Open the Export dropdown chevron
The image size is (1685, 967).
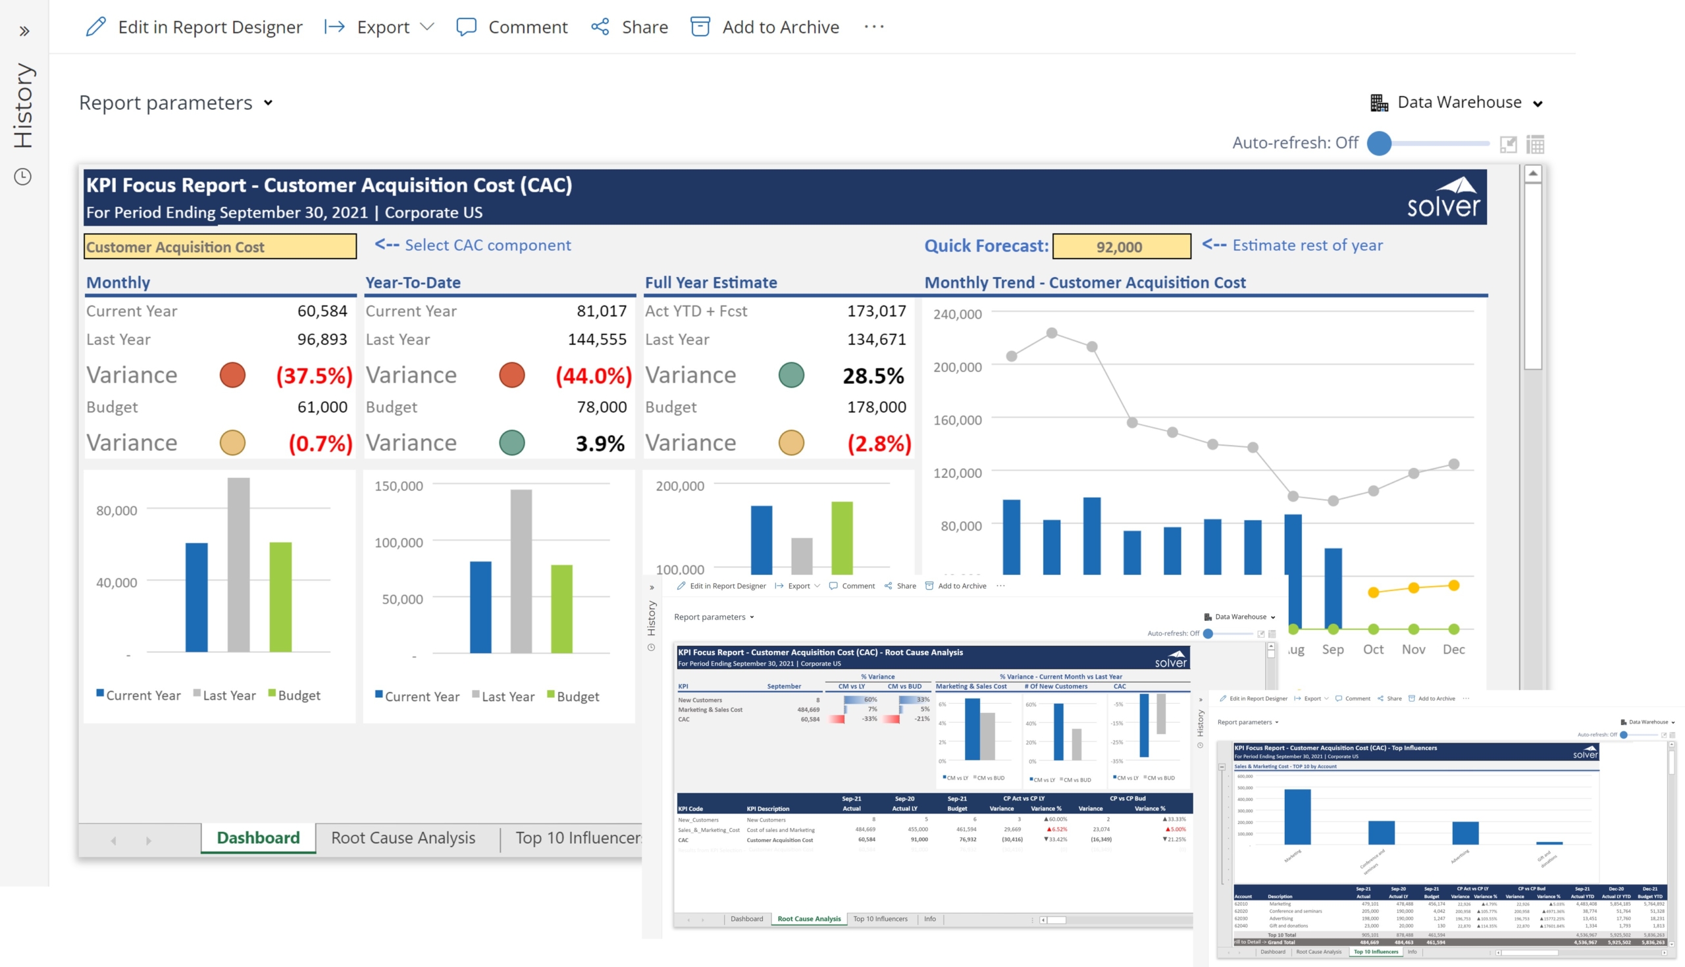[x=428, y=26]
